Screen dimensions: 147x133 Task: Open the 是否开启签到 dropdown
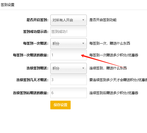[x=69, y=20]
